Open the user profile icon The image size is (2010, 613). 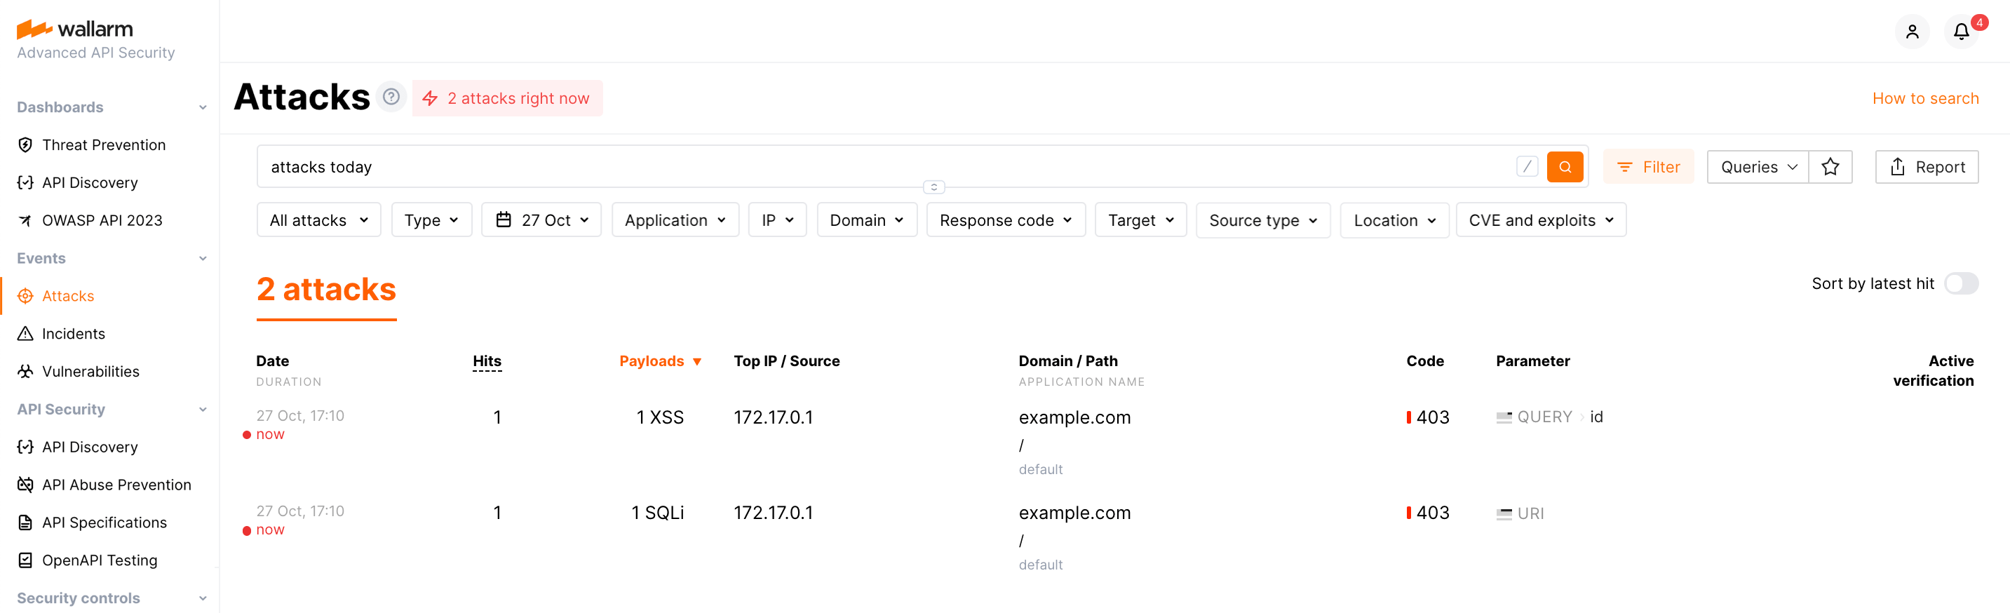pos(1912,31)
